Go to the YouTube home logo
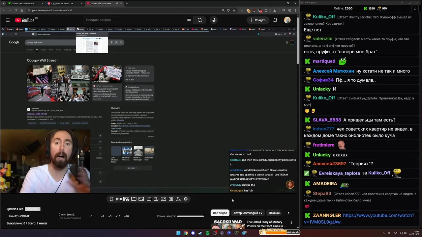The image size is (422, 237). coord(25,20)
